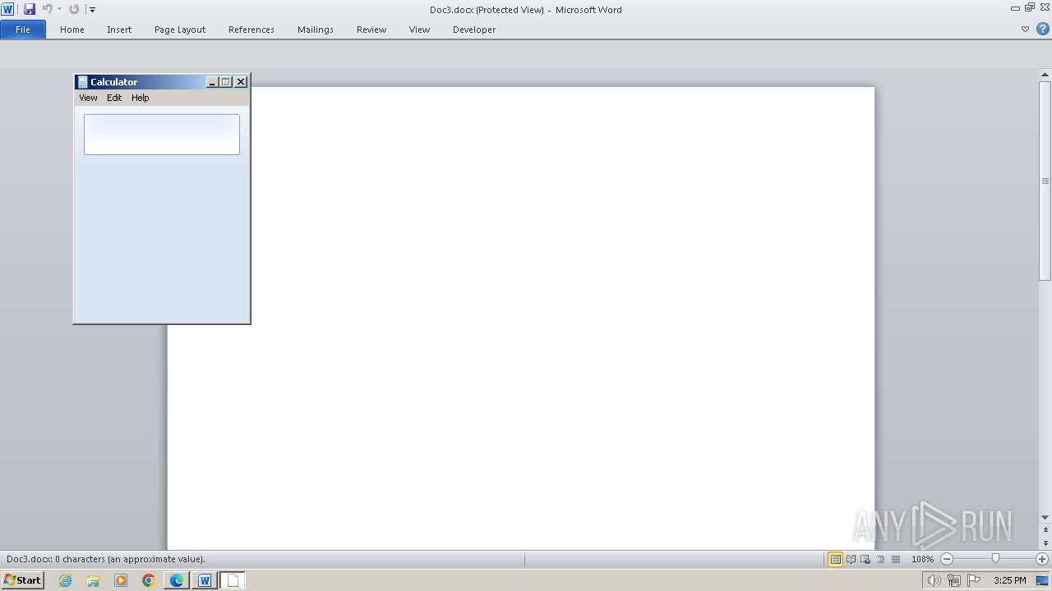1052x591 pixels.
Task: Click Show Desktop icon beside clock
Action: click(1042, 580)
